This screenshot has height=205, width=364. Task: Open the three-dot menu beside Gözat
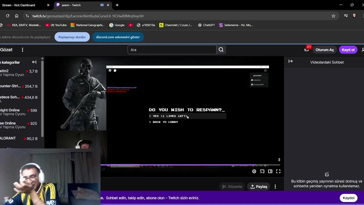click(x=22, y=50)
